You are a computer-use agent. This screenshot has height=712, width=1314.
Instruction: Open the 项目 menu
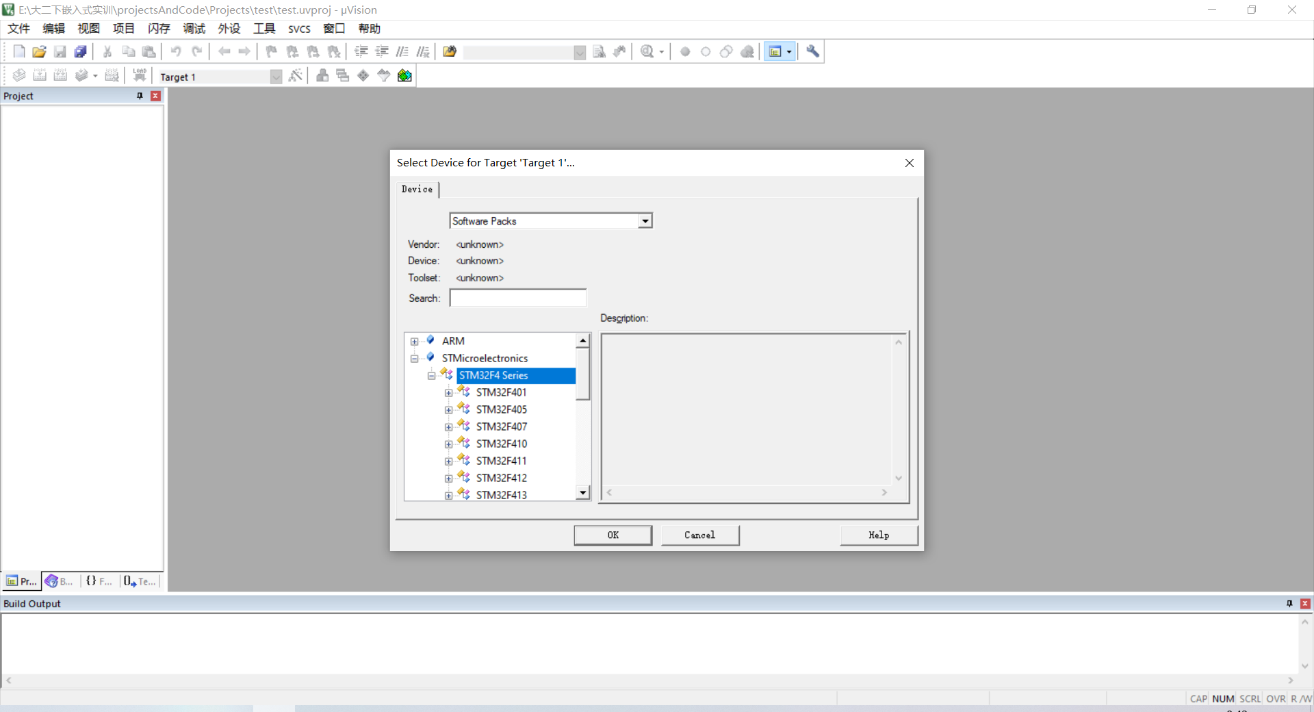pyautogui.click(x=124, y=29)
